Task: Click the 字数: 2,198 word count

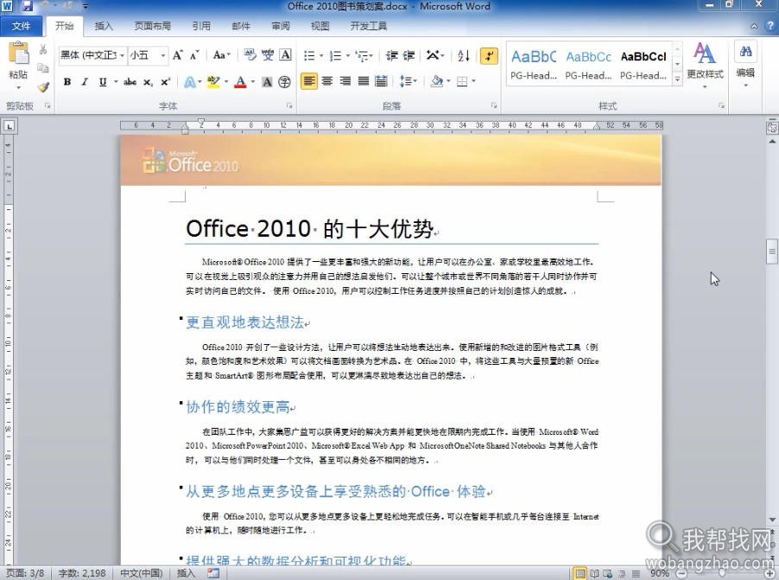Action: [82, 573]
